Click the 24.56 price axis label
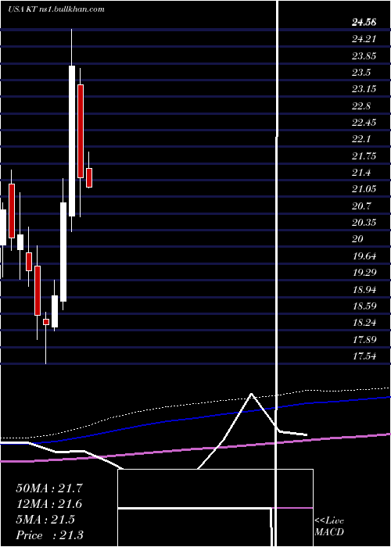The height and width of the screenshot is (547, 391). point(364,23)
